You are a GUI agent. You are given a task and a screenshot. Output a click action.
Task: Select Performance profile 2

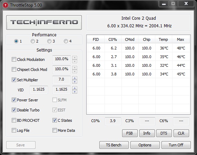coord(33,41)
